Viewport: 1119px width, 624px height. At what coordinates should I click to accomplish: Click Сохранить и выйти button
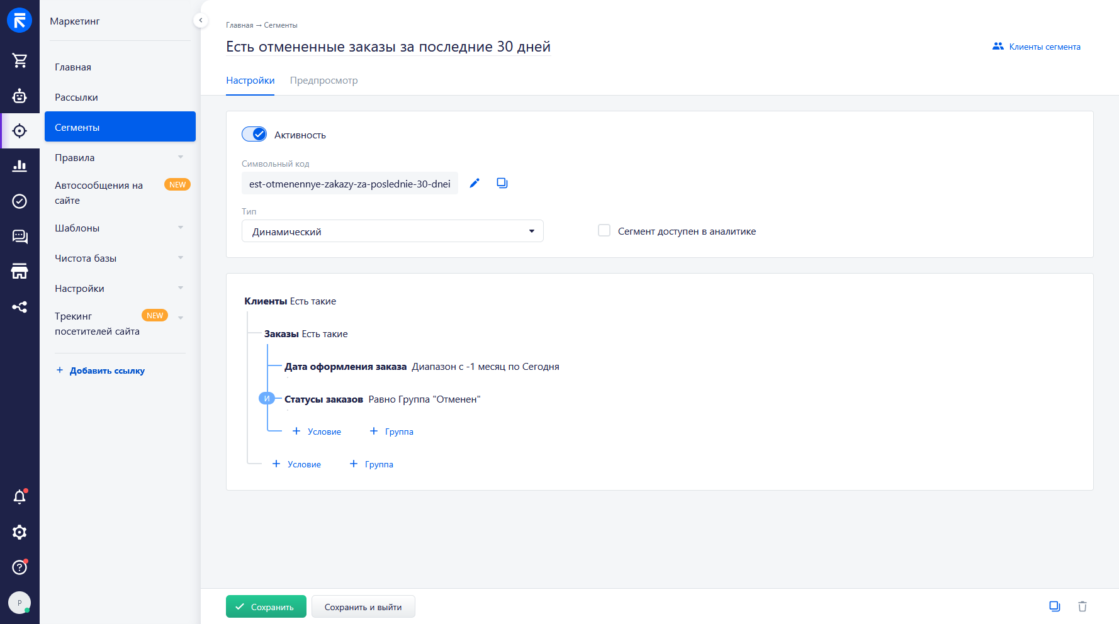point(363,606)
